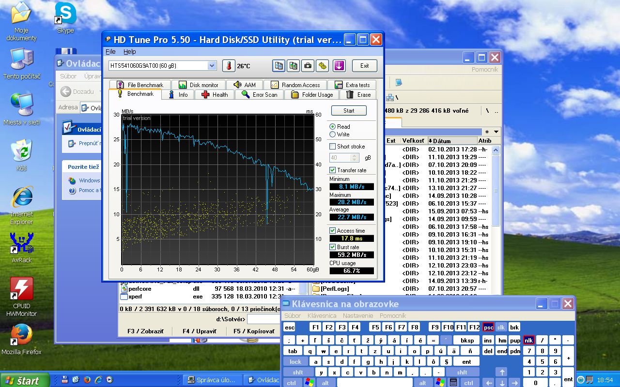Open the HTS541060G9AT00 drive dropdown
Screen dimensions: 620x387
pos(212,66)
